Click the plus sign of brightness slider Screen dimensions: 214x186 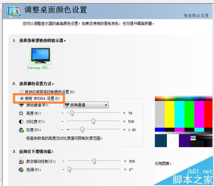pyautogui.click(x=124, y=113)
